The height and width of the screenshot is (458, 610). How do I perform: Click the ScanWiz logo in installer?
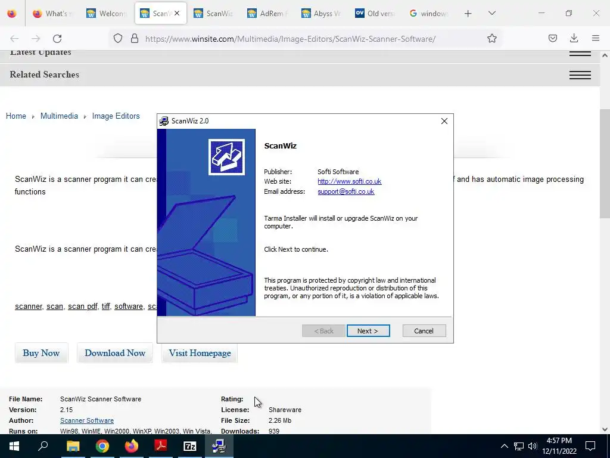click(226, 157)
